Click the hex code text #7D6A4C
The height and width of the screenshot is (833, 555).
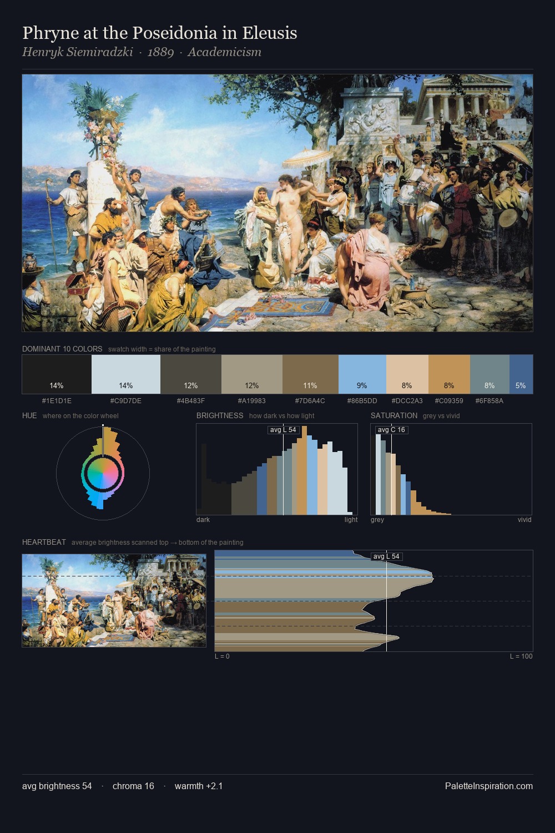[x=310, y=400]
